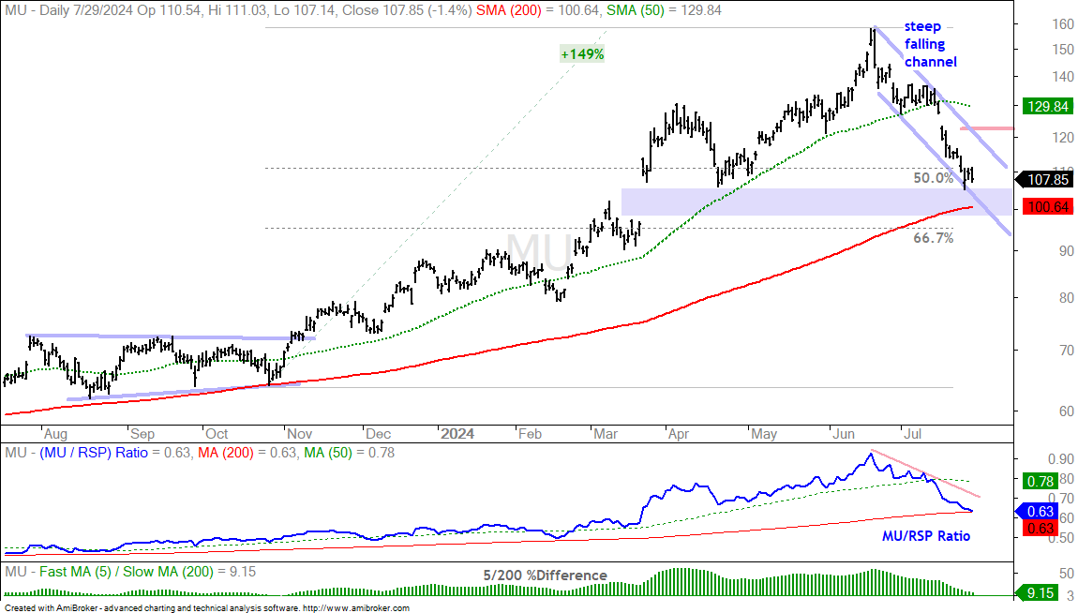The height and width of the screenshot is (613, 1078).
Task: Click the Feb month label
Action: tap(530, 434)
